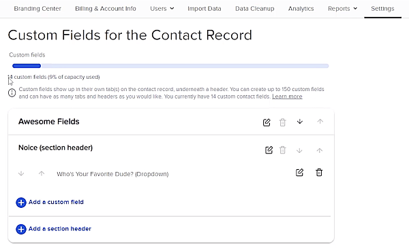Screen dimensions: 409x248
Task: Move Who's Your Favorite Dude field up
Action: point(42,173)
